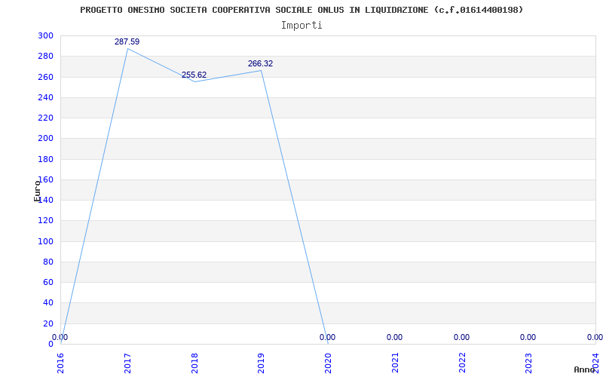Image resolution: width=603 pixels, height=377 pixels.
Task: Click the line peak point at 2017
Action: 127,49
